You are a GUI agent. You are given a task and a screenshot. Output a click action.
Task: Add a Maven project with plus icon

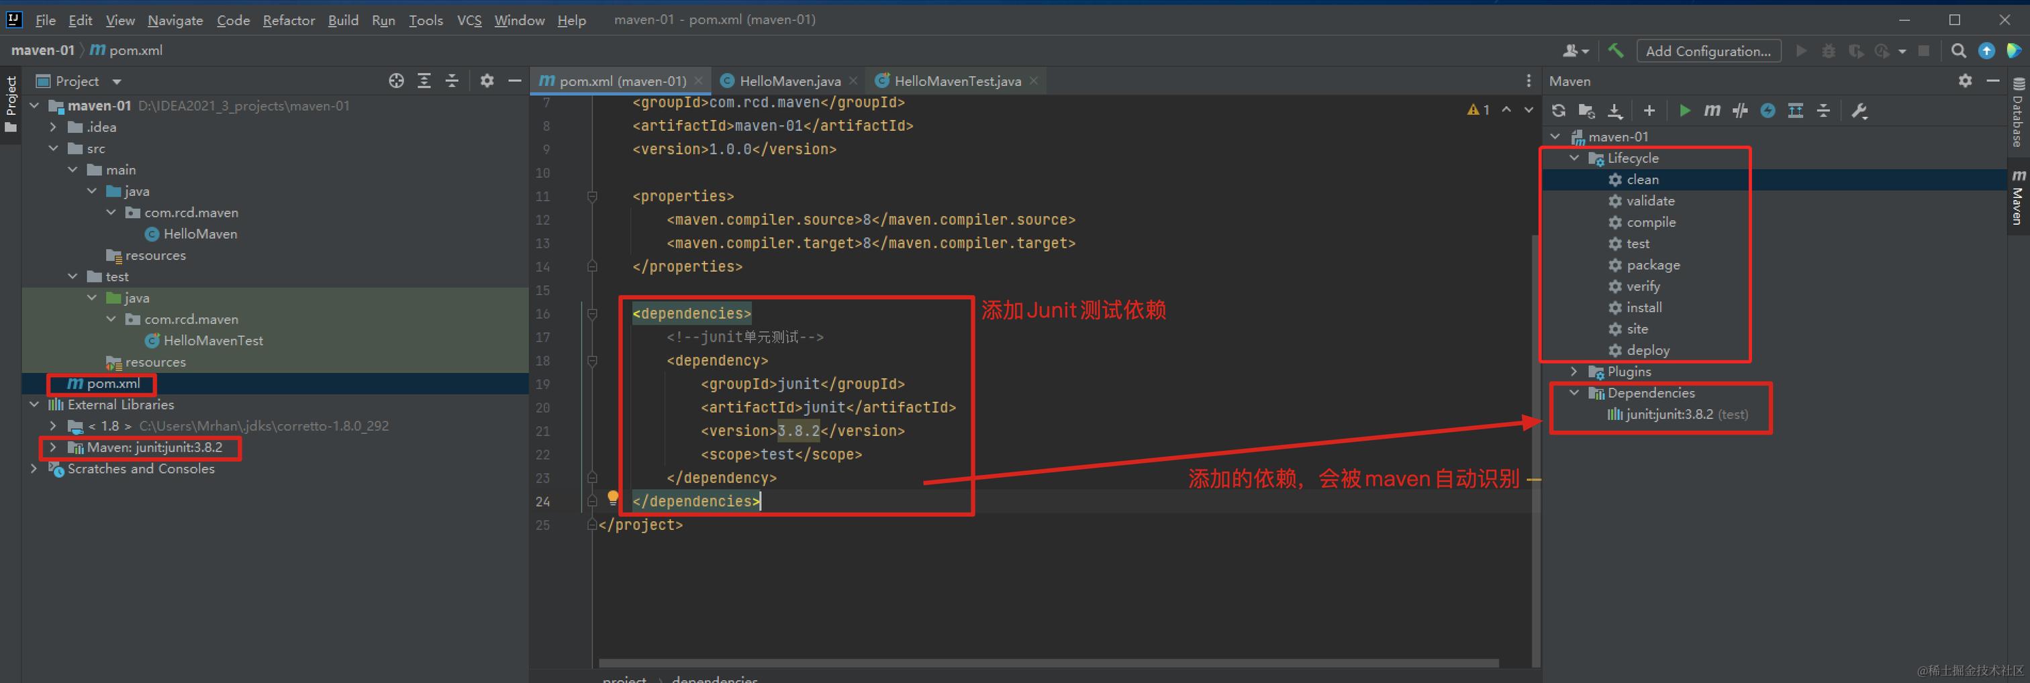[x=1649, y=111]
